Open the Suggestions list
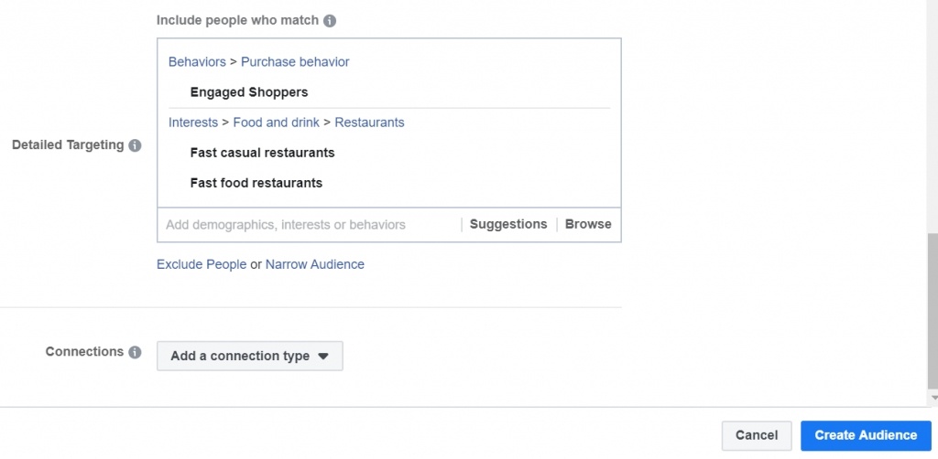Image resolution: width=938 pixels, height=459 pixels. (x=508, y=224)
